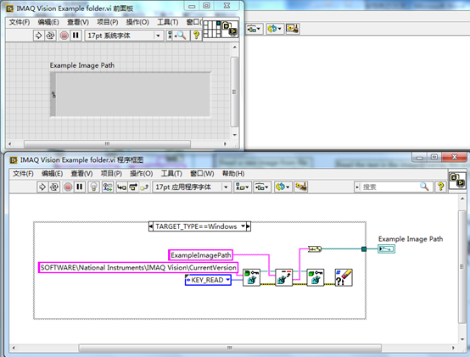Click the front panel vertical scrollbar
Viewport: 470px width, 357px height.
(x=235, y=91)
